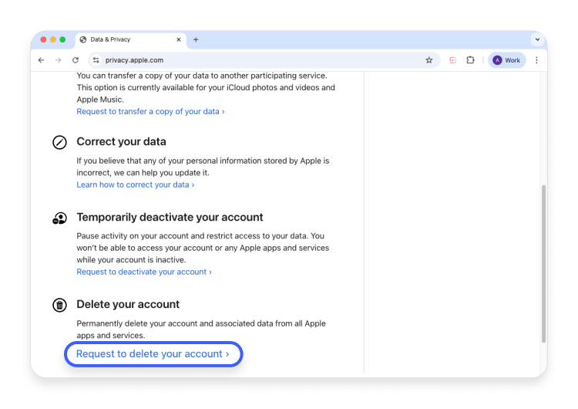
Task: Click the deactivate account person icon
Action: pos(59,218)
